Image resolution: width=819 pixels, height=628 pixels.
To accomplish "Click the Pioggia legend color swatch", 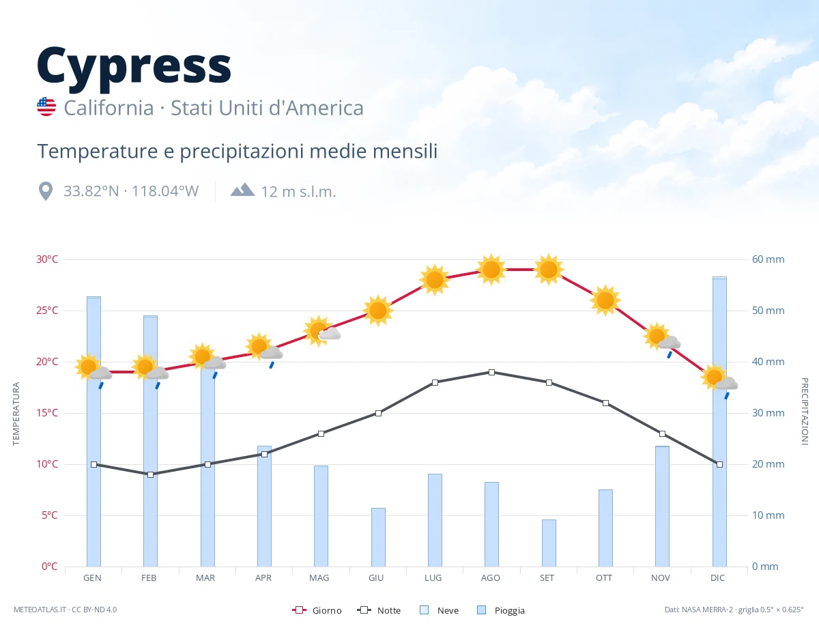I will click(x=481, y=610).
